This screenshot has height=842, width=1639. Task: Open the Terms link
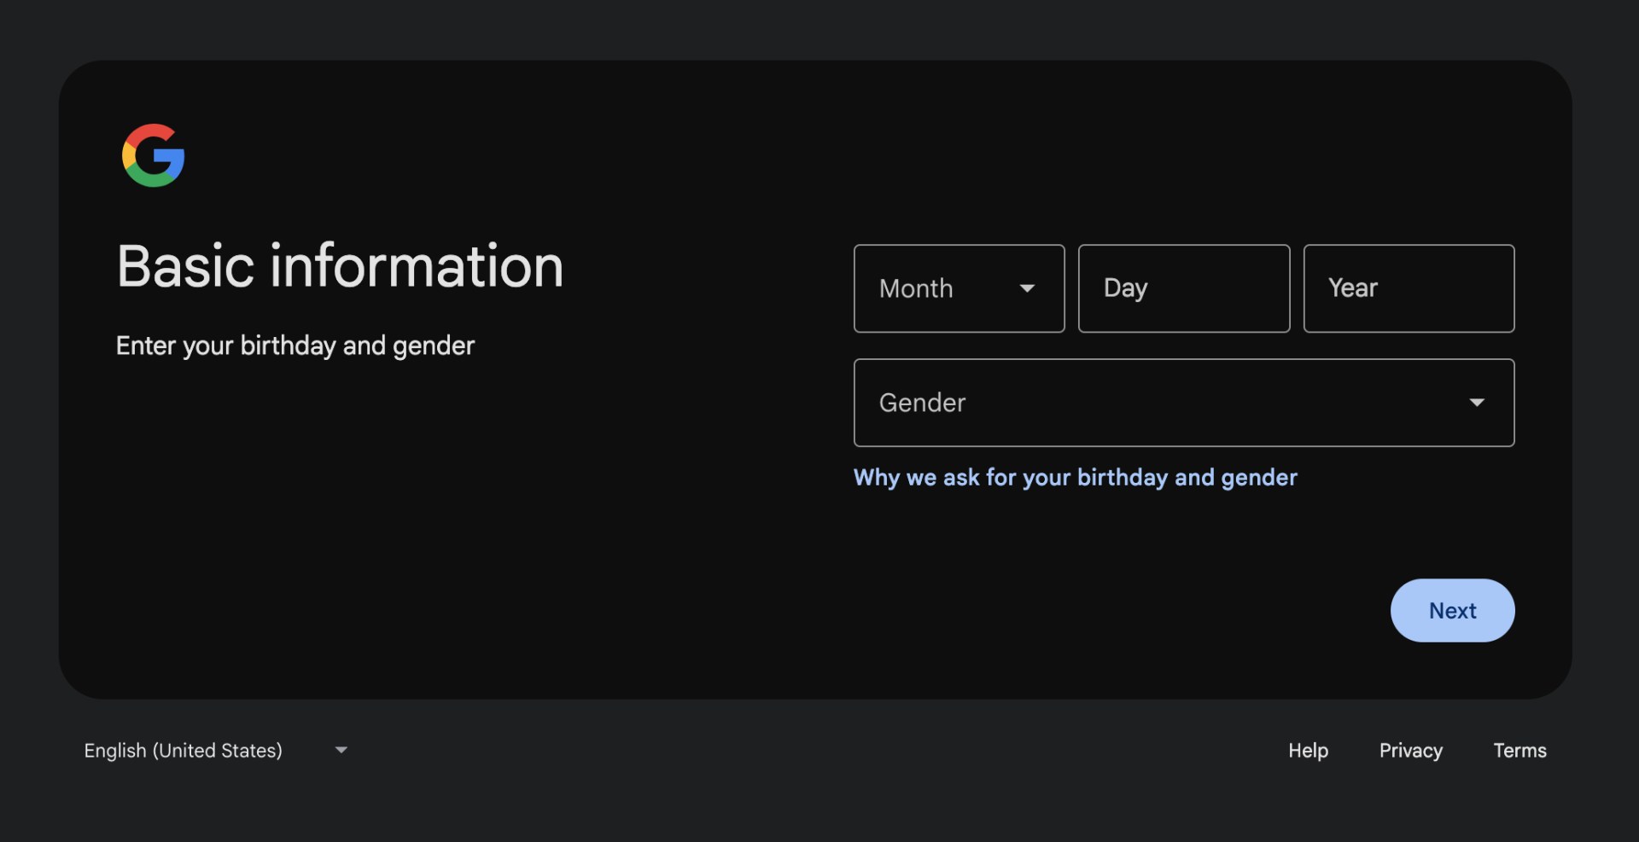(x=1519, y=750)
